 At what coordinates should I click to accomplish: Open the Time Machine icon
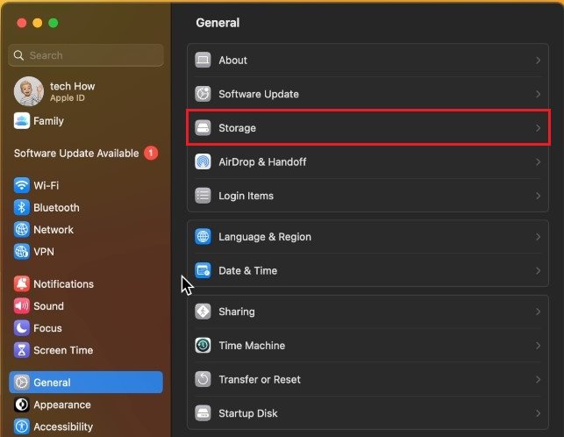(x=203, y=346)
